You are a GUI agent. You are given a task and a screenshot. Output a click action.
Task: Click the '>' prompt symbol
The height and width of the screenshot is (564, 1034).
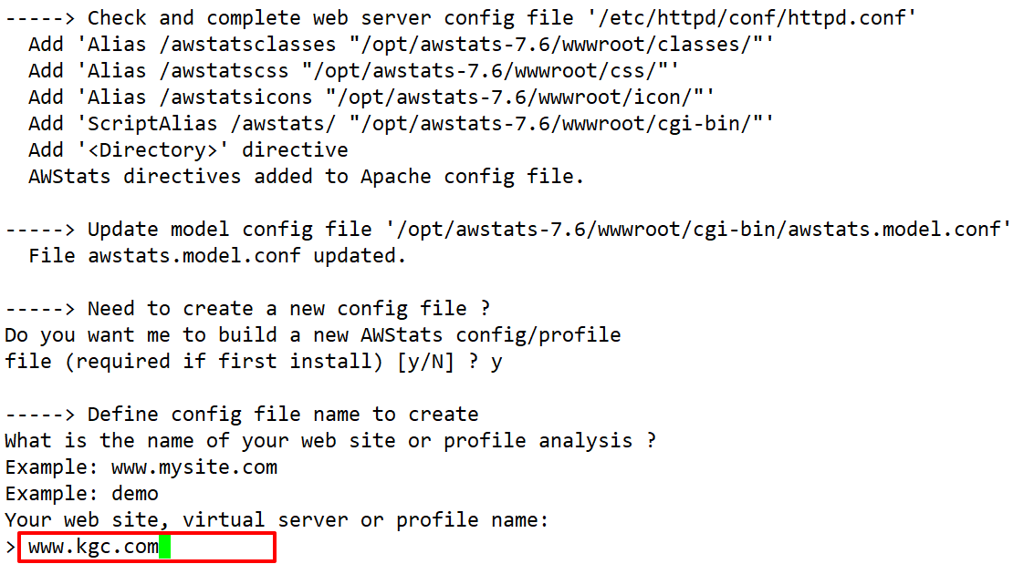[x=9, y=548]
